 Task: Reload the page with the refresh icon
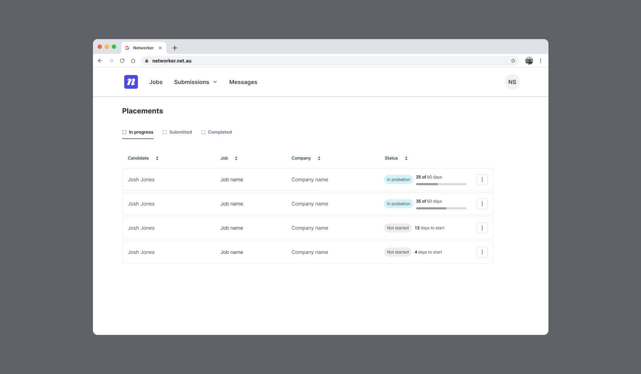(122, 61)
